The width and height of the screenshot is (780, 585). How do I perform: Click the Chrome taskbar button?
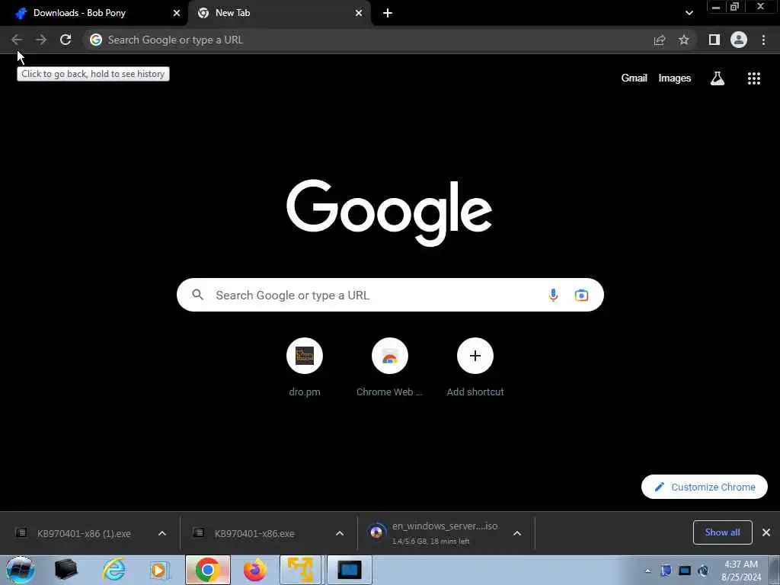(208, 570)
